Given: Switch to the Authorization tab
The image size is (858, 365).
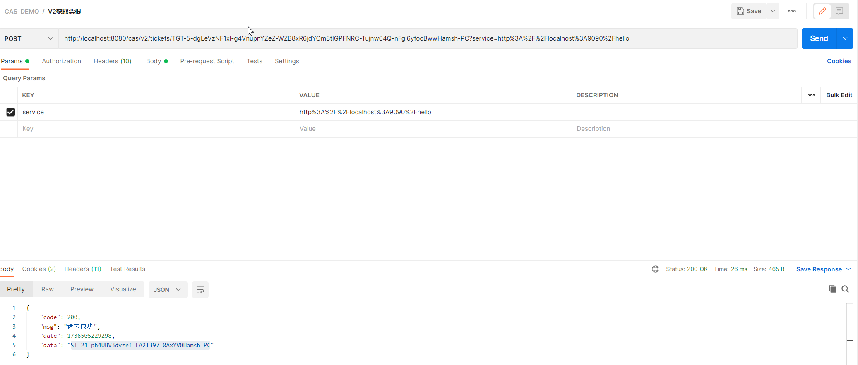Looking at the screenshot, I should point(61,61).
